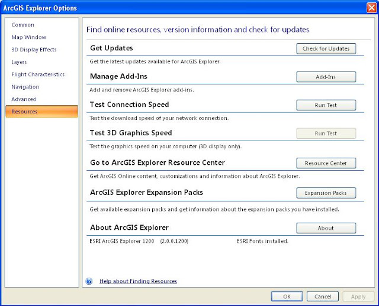Select the highlighted Resources category
Viewport: 379px width, 306px height.
pos(41,112)
